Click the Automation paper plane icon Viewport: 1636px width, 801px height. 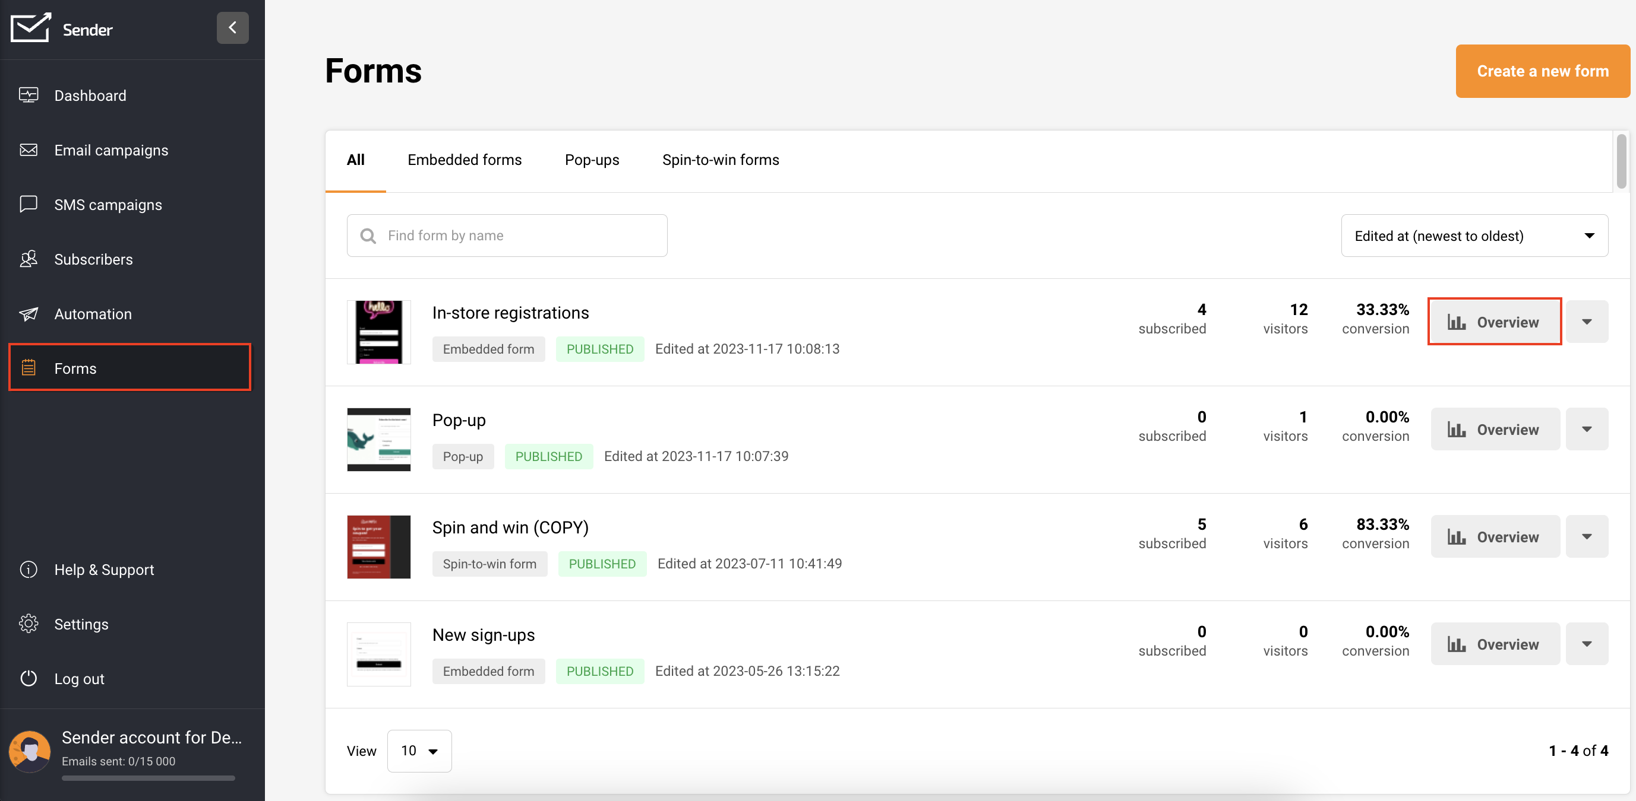(29, 314)
